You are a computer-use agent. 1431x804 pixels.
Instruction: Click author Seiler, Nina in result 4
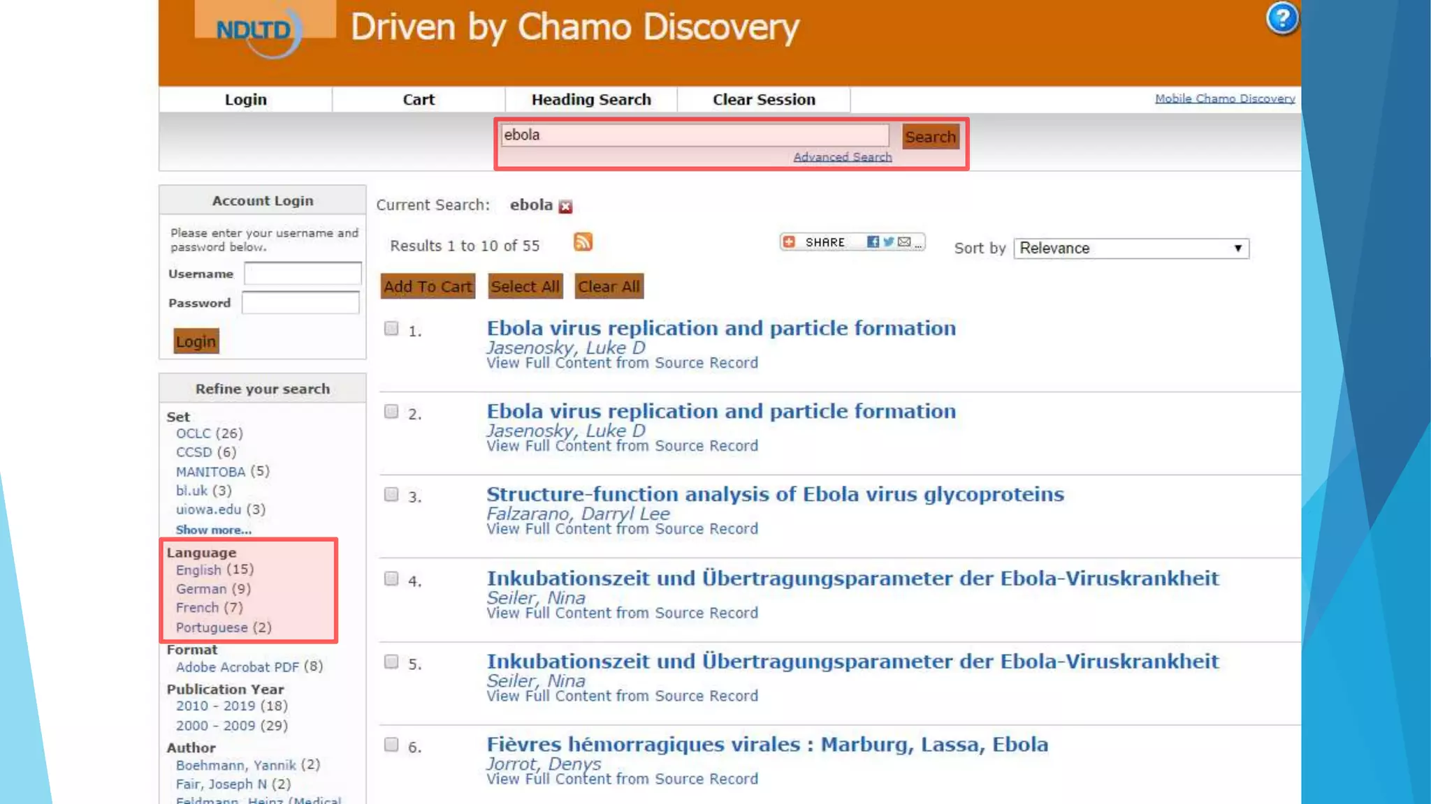coord(536,598)
